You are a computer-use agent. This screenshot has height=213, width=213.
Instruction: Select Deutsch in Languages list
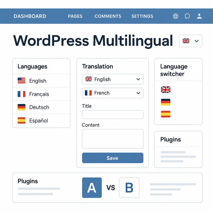coord(41,107)
